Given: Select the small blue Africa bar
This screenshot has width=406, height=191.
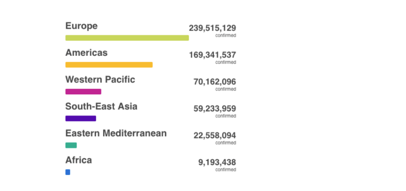Looking at the screenshot, I should click(67, 172).
